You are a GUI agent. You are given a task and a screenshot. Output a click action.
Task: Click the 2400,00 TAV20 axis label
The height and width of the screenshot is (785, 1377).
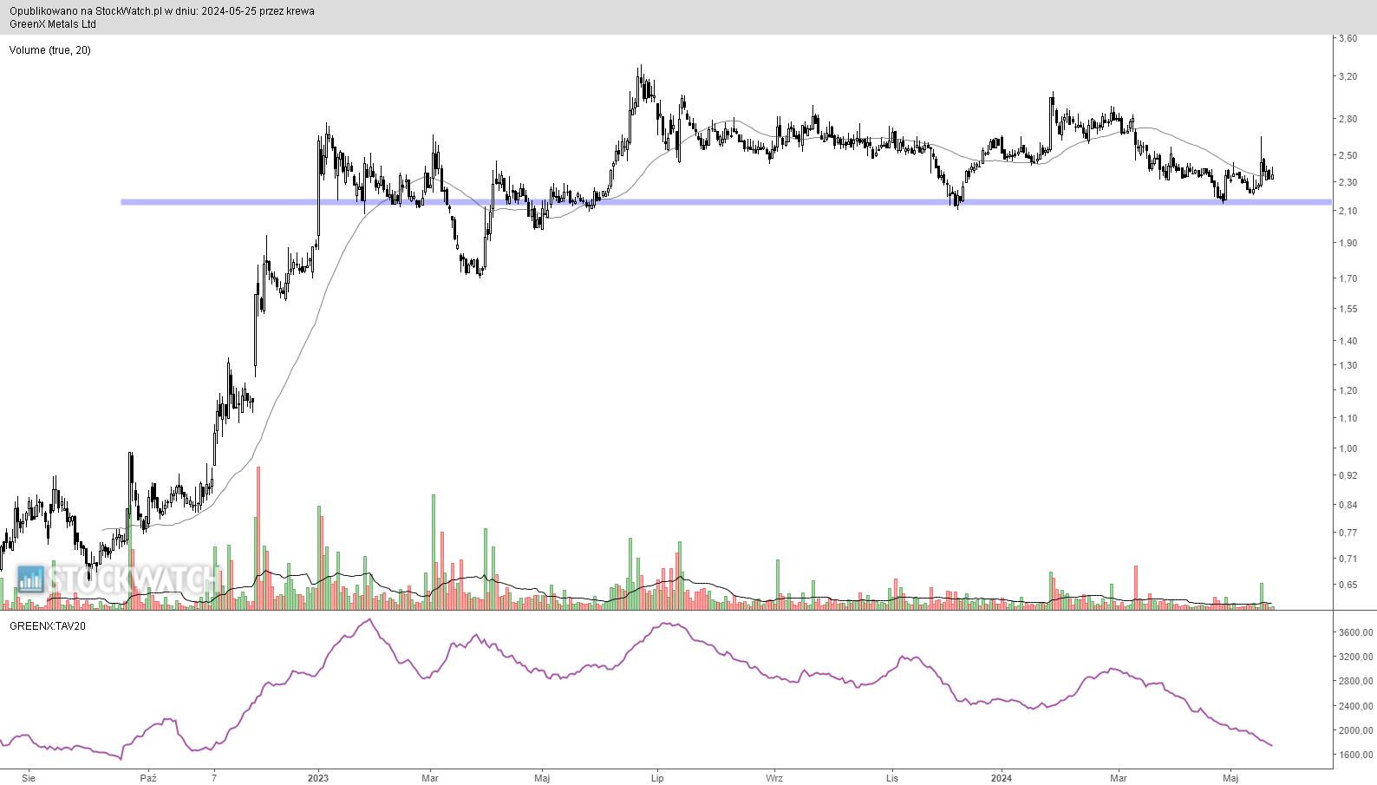[x=1355, y=706]
